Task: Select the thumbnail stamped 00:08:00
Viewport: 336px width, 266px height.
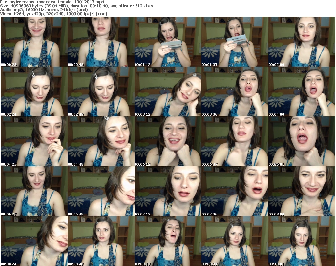Action: [x=302, y=192]
